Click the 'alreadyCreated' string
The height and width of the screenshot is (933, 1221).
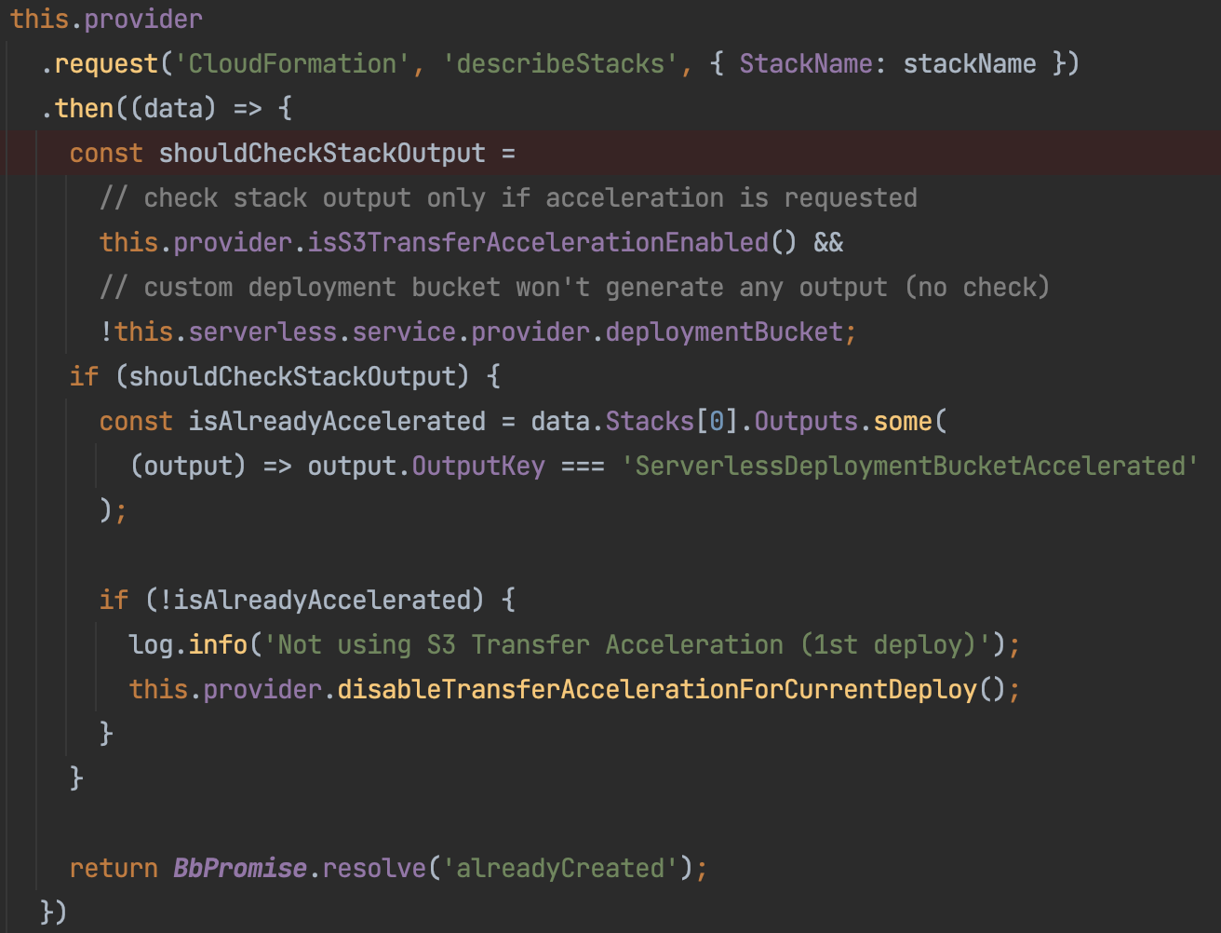pyautogui.click(x=560, y=869)
